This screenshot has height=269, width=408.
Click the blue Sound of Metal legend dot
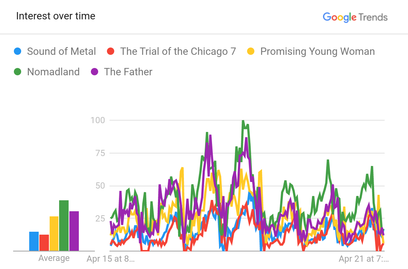[17, 51]
